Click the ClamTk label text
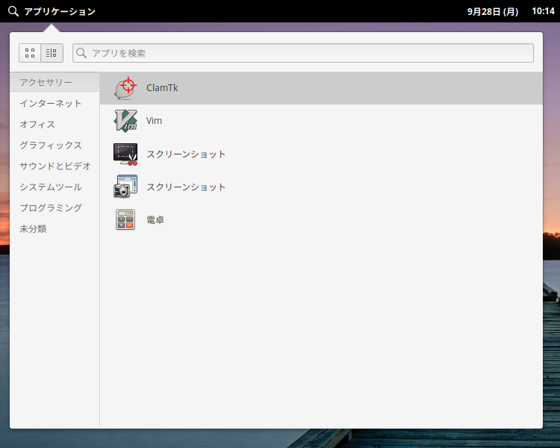The image size is (560, 448). [x=162, y=88]
